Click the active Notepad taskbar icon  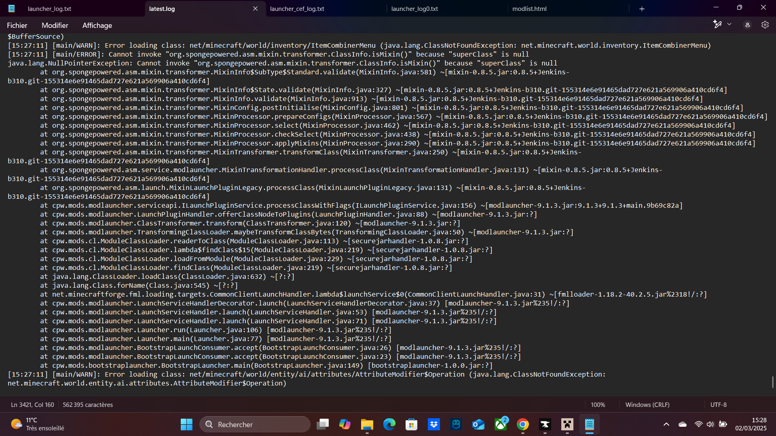[x=590, y=424]
